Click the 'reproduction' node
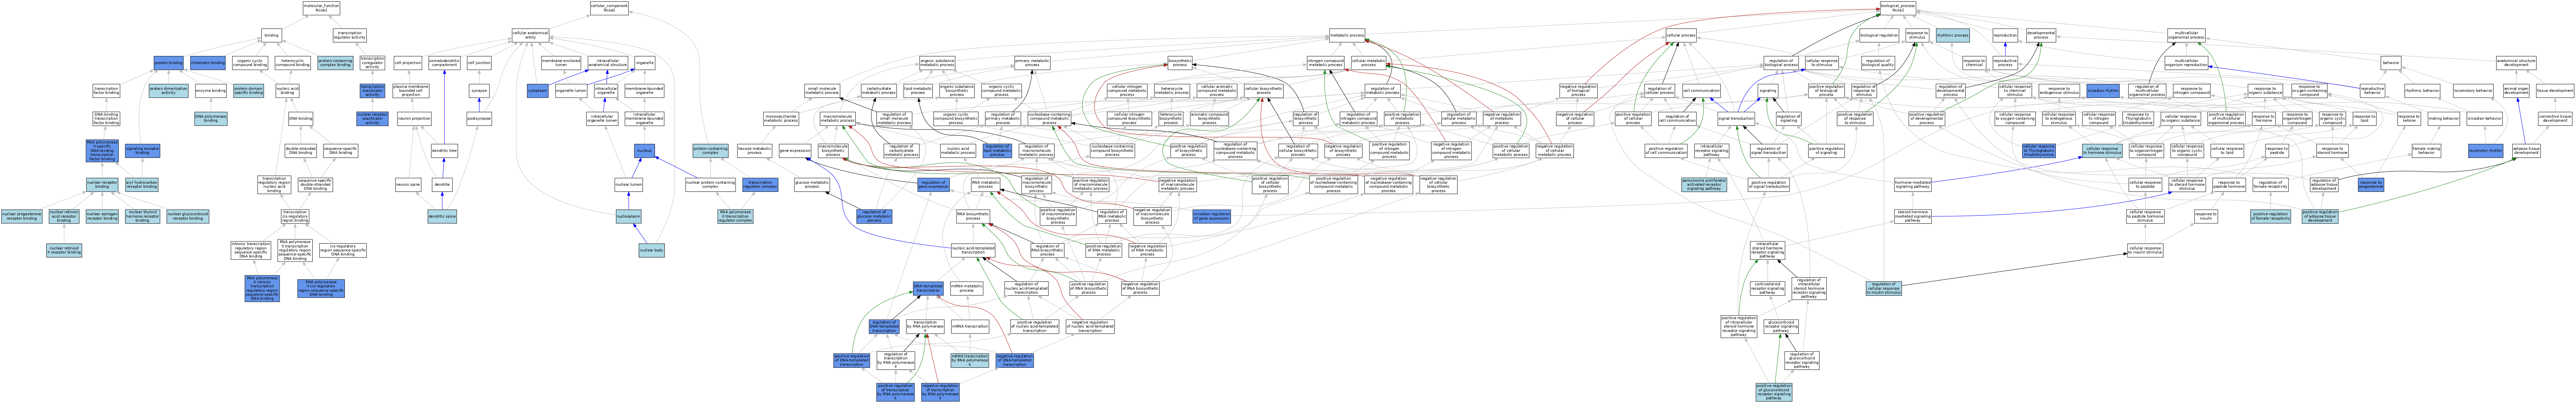Screen dimensions: 2576x403 [x=2005, y=35]
